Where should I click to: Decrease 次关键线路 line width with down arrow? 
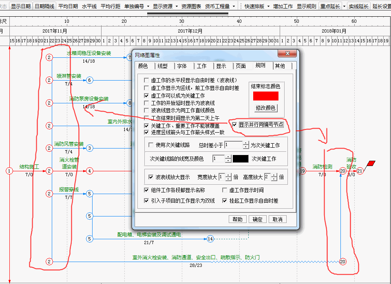click(x=228, y=161)
